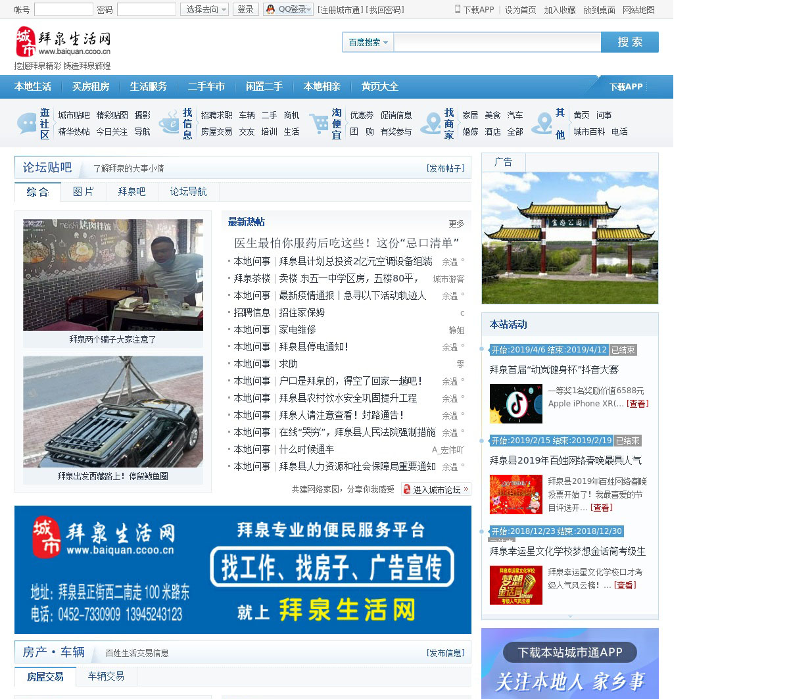Viewport: 789px width, 699px height.
Task: Click the QQ登录 penguin button
Action: point(288,9)
